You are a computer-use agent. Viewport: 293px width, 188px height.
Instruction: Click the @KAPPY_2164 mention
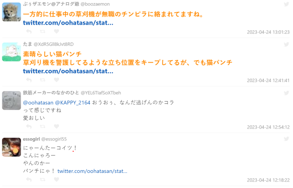(x=72, y=102)
